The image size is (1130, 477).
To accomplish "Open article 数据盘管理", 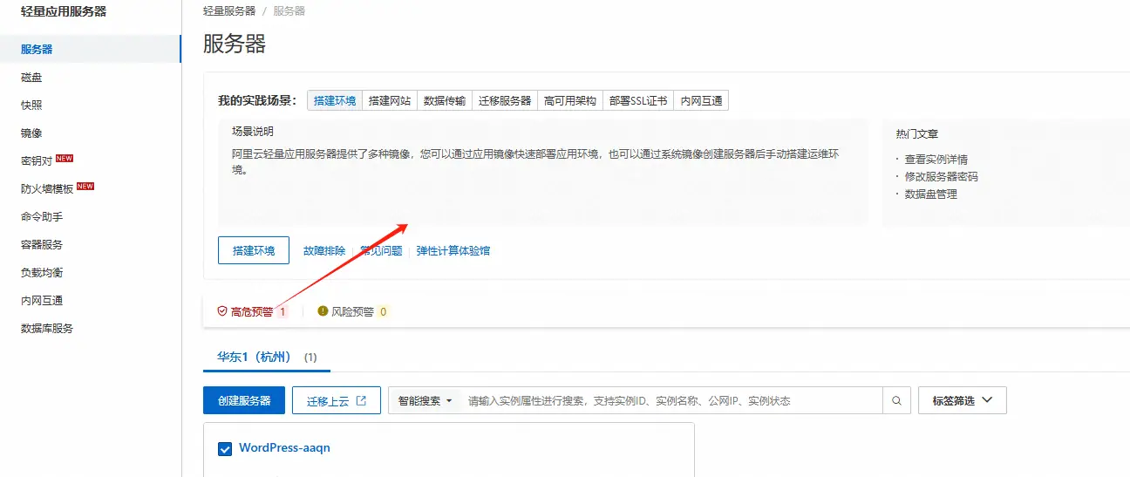I will click(930, 194).
